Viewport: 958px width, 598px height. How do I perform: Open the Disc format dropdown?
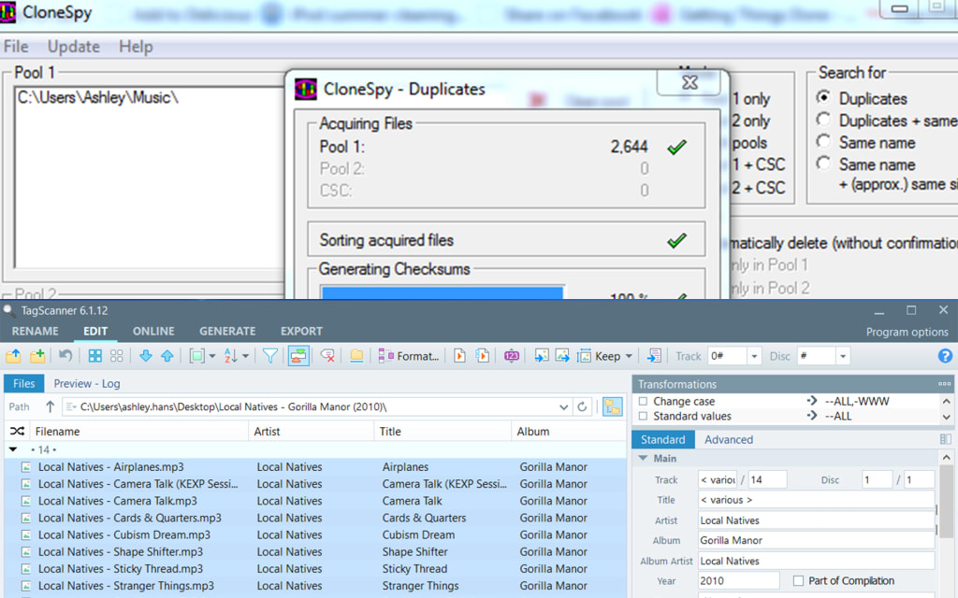click(x=843, y=356)
